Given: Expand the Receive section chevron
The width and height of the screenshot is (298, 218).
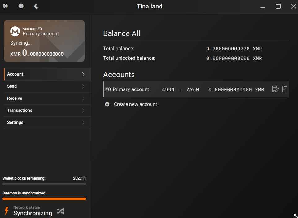Looking at the screenshot, I should pos(83,98).
